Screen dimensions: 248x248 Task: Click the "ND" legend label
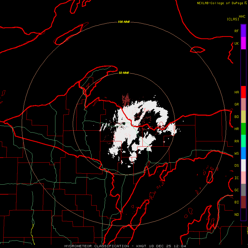[236, 215]
